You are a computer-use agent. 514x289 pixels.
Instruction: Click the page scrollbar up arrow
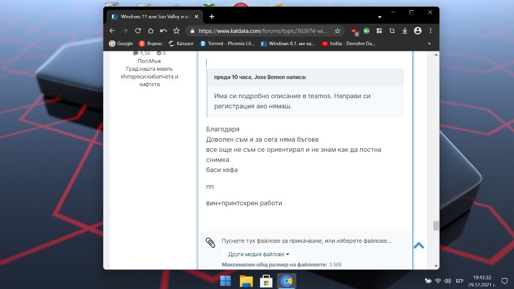436,54
